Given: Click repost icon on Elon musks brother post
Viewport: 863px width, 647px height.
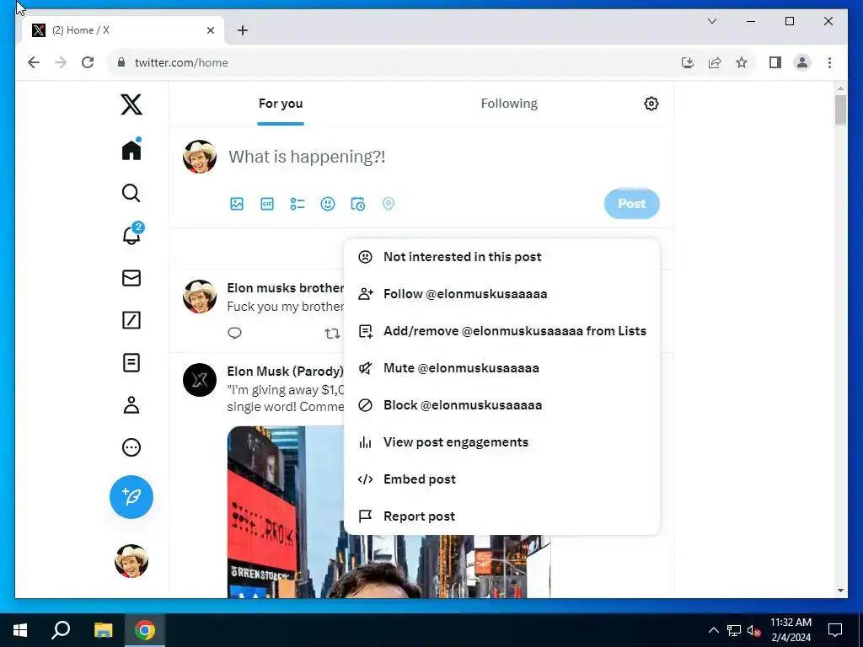Looking at the screenshot, I should (332, 334).
